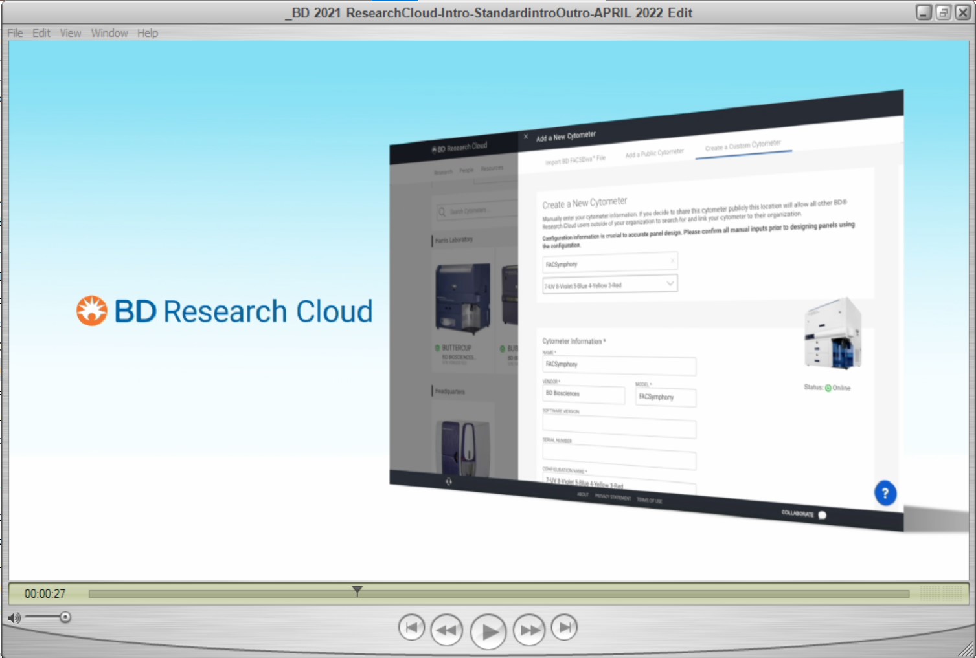Switch to Create a Custom Cytometer tab
This screenshot has width=976, height=658.
coord(743,146)
